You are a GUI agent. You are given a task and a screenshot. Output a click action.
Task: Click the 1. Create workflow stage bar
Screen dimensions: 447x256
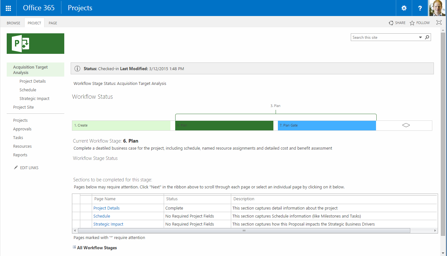[121, 125]
